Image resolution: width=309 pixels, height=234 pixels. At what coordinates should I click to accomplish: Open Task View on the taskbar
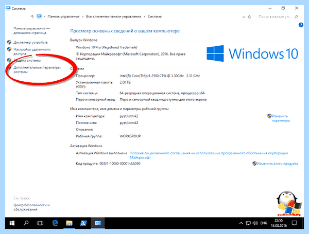pyautogui.click(x=40, y=223)
